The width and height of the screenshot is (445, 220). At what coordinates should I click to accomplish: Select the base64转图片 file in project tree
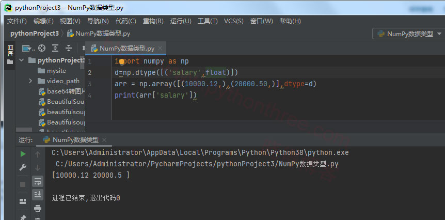[x=61, y=91]
